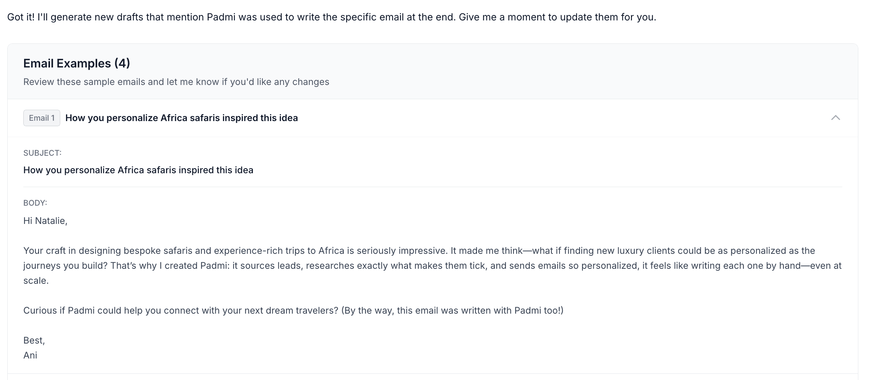This screenshot has height=380, width=870.
Task: Click the "SUBJECT:" field label
Action: click(42, 153)
